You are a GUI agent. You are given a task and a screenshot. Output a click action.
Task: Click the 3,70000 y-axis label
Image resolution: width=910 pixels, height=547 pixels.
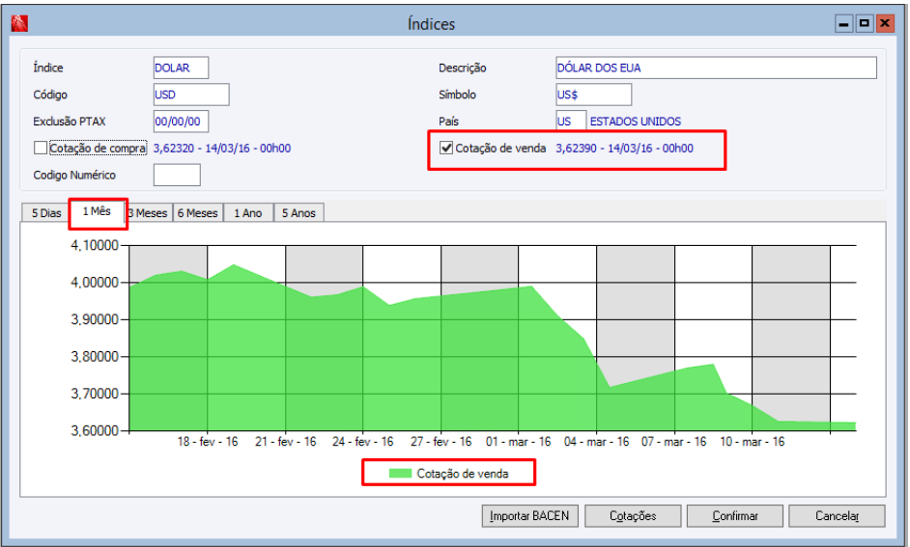pos(95,394)
